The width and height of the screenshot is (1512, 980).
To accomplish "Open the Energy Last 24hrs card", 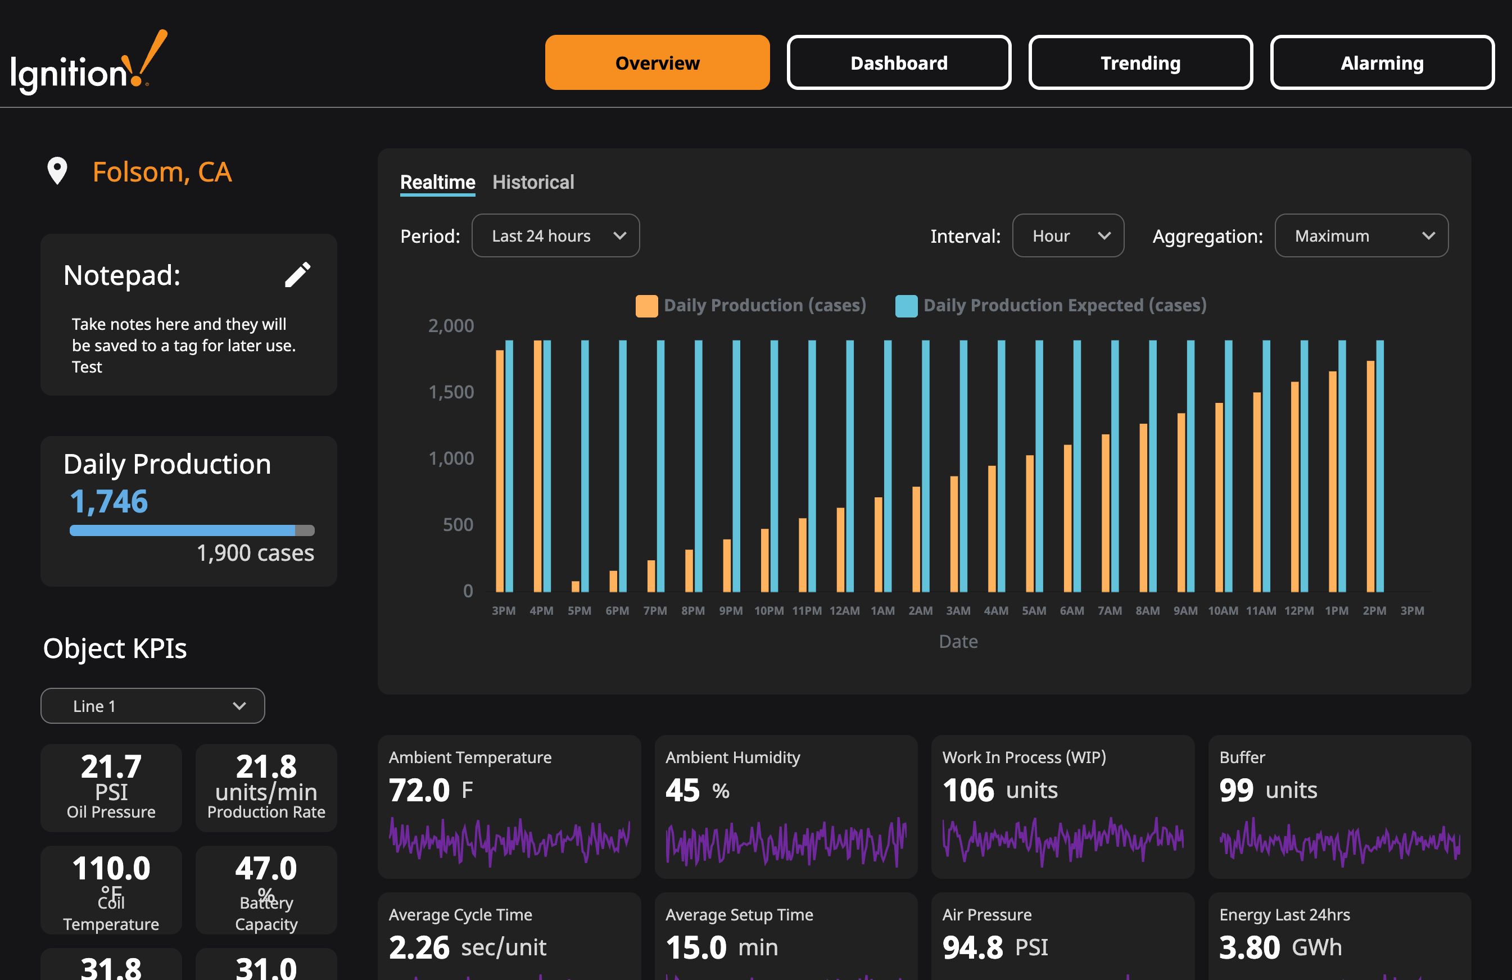I will click(x=1339, y=936).
